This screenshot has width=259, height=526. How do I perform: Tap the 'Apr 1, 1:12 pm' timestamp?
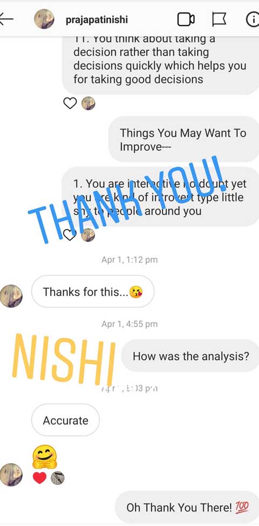(129, 260)
